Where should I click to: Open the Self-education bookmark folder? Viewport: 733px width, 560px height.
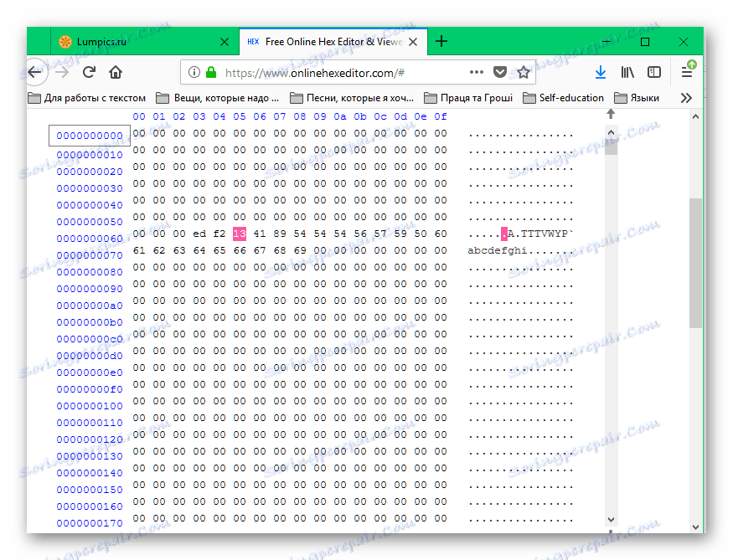click(x=563, y=98)
